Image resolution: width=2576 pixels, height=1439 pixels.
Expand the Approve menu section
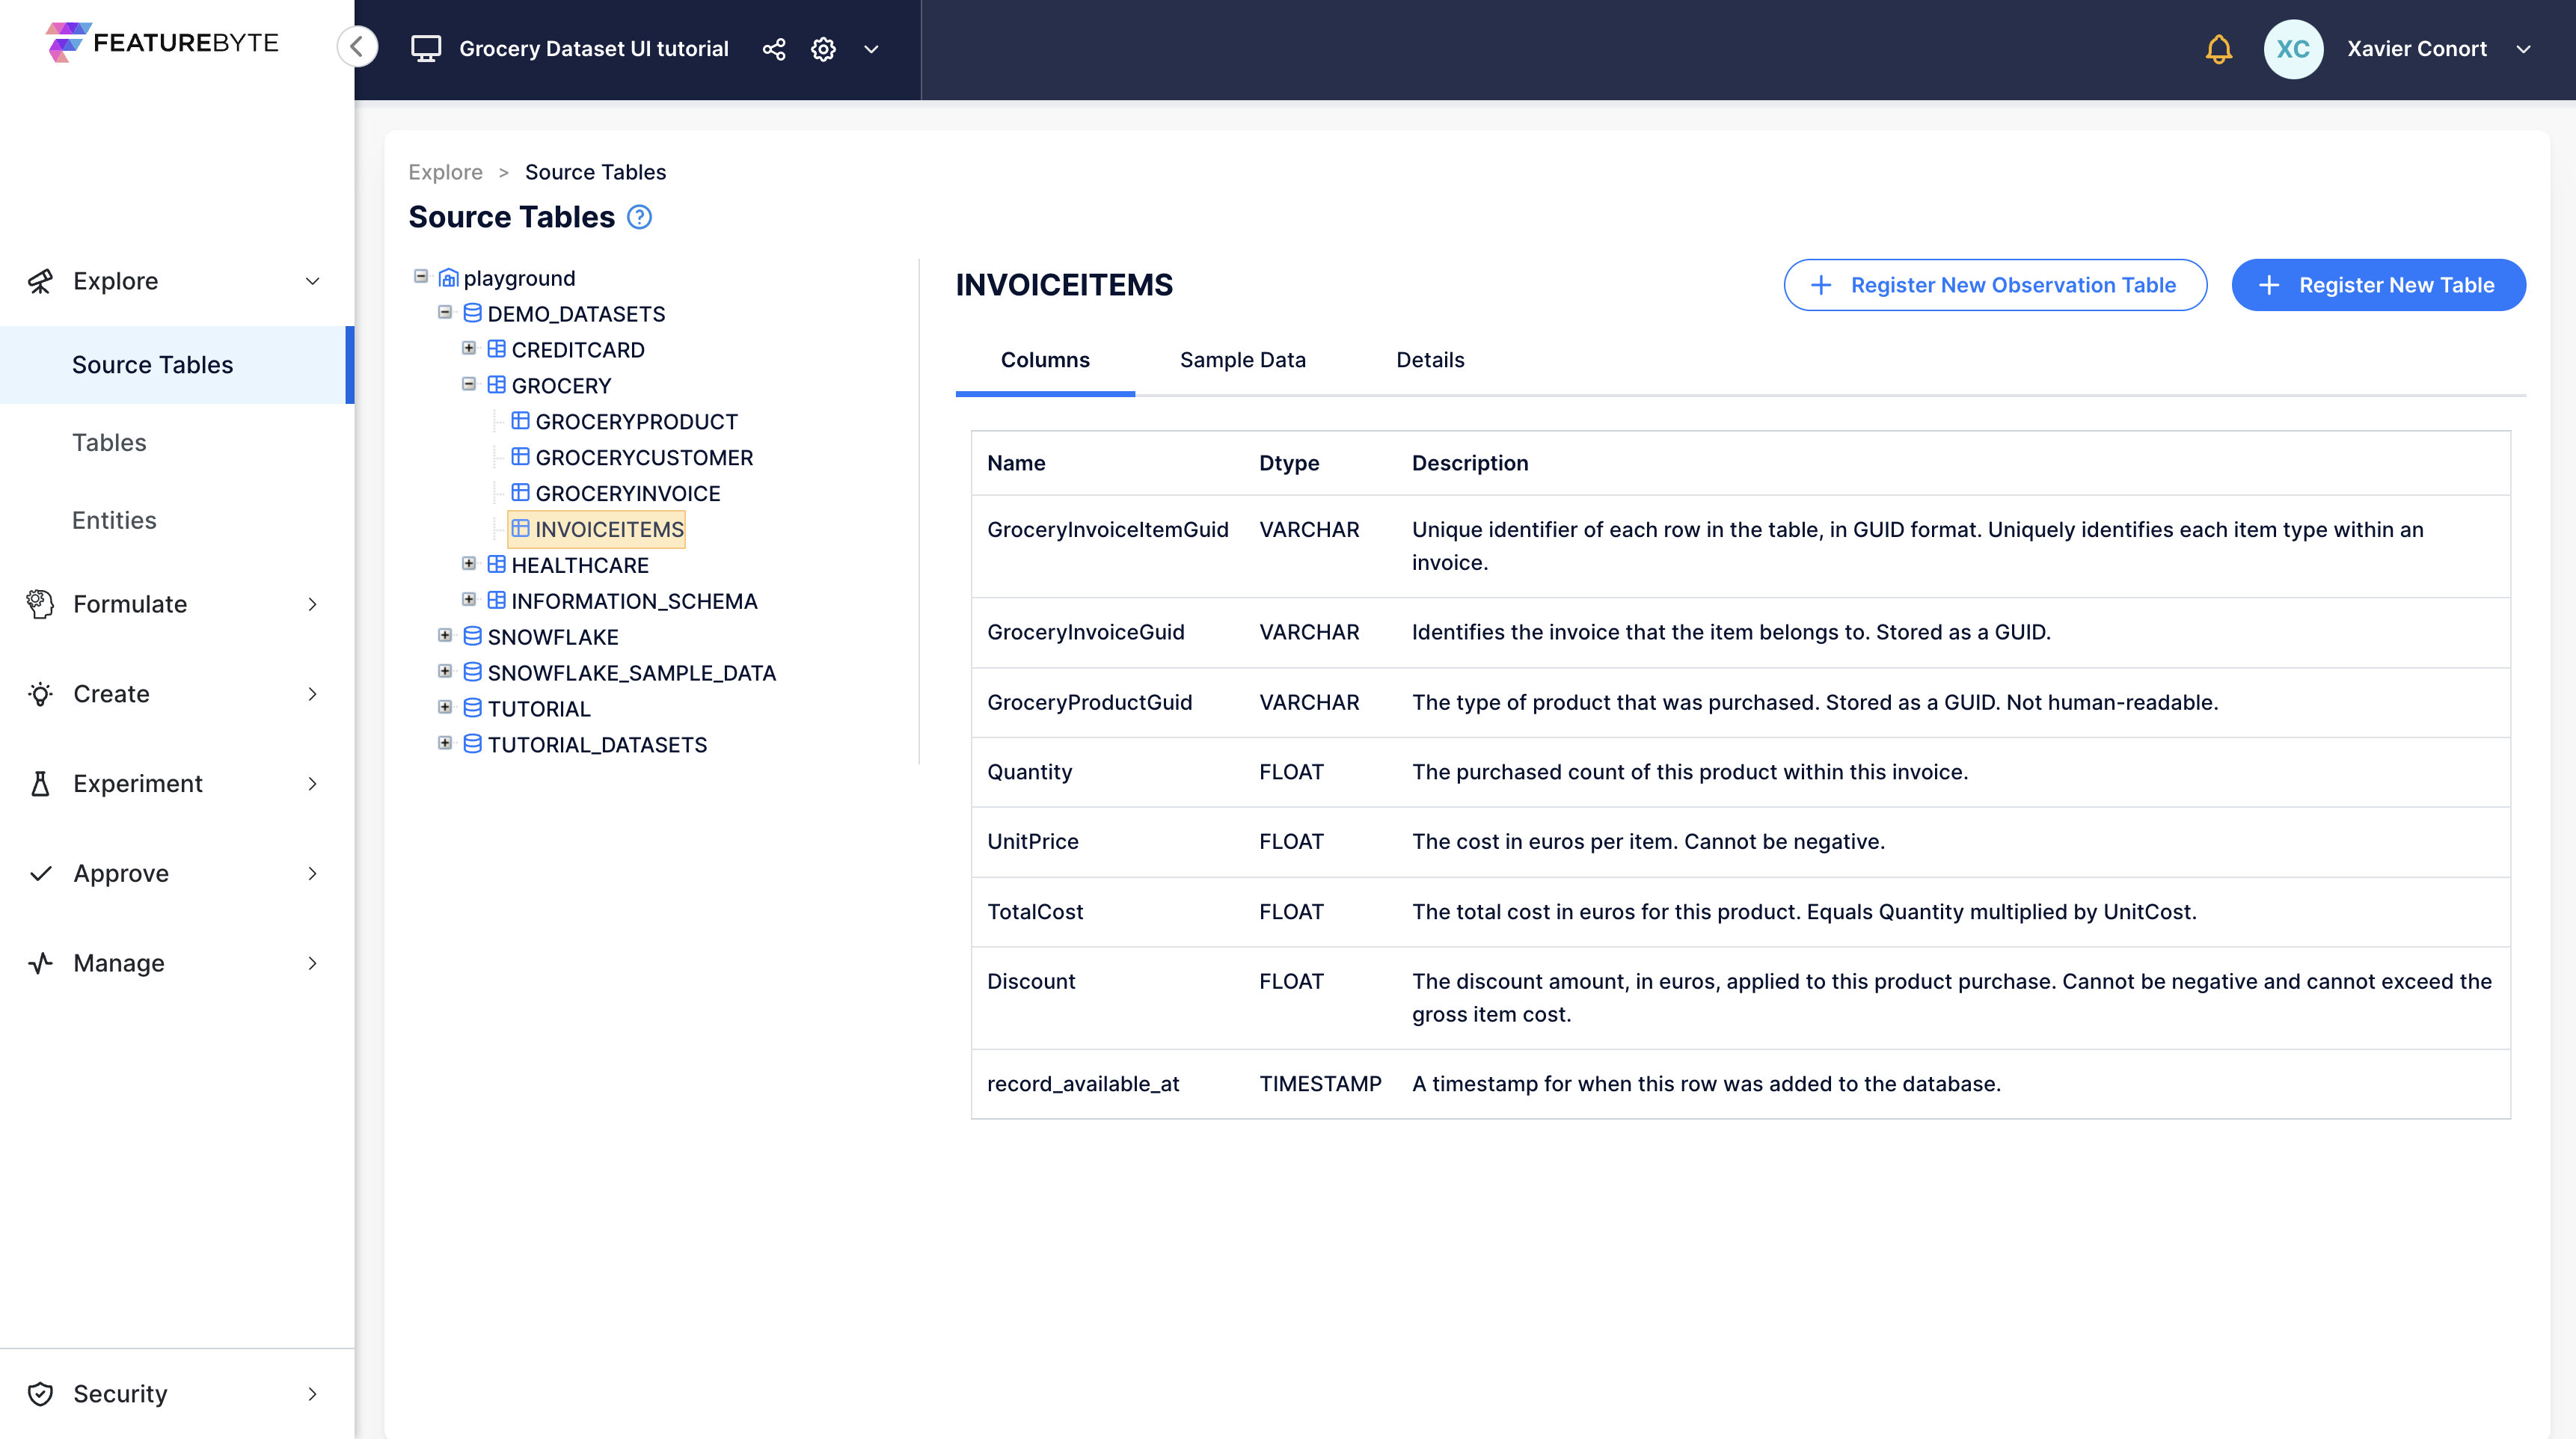(312, 874)
